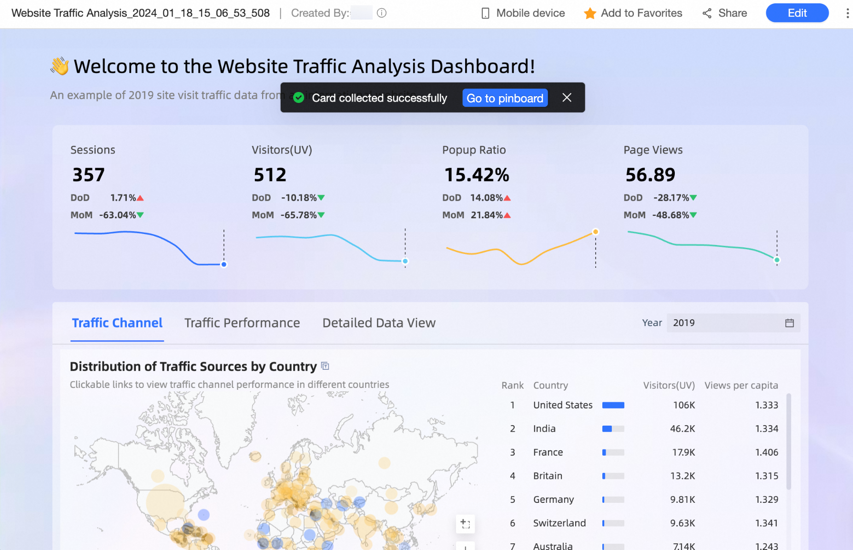Open the vertical three-dot more menu
This screenshot has height=550, width=853.
pos(847,13)
